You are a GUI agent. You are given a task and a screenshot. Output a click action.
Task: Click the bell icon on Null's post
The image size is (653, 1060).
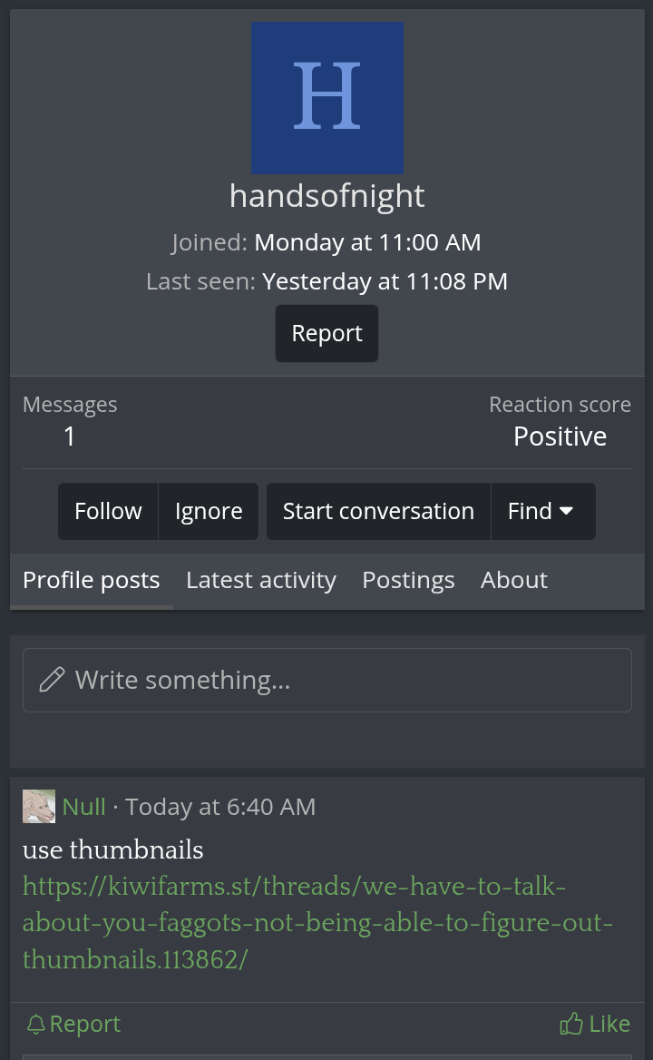(36, 1025)
